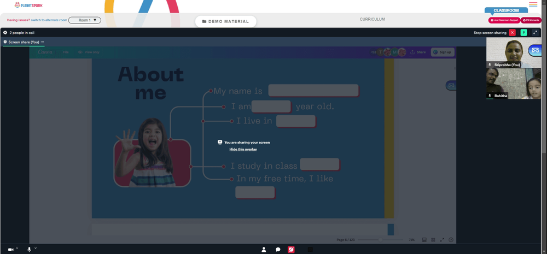Viewport: 547px width, 254px height.
Task: Click the Stop screen sharing label
Action: point(490,33)
